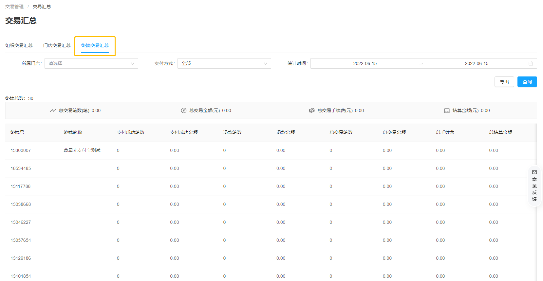
Task: Click the date range arrow separator
Action: 421,63
